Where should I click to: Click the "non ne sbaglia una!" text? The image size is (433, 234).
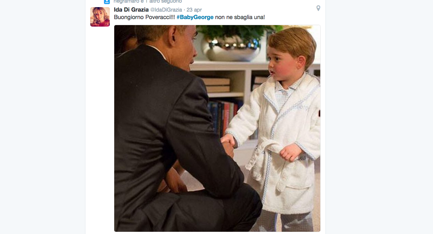(240, 17)
